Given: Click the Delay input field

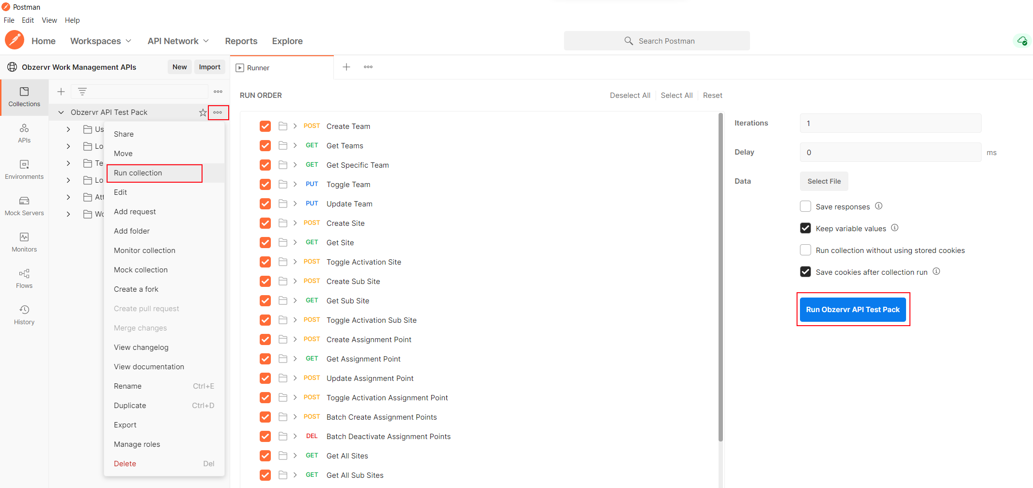Looking at the screenshot, I should pyautogui.click(x=890, y=152).
